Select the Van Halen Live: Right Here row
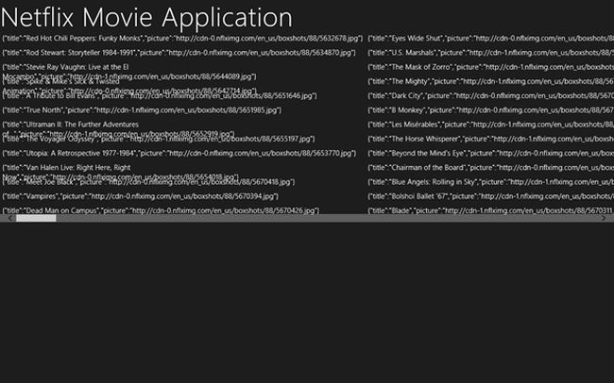Screen dimensions: 614x383 coord(120,172)
